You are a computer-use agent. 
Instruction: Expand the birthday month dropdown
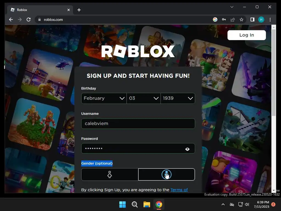[104, 98]
